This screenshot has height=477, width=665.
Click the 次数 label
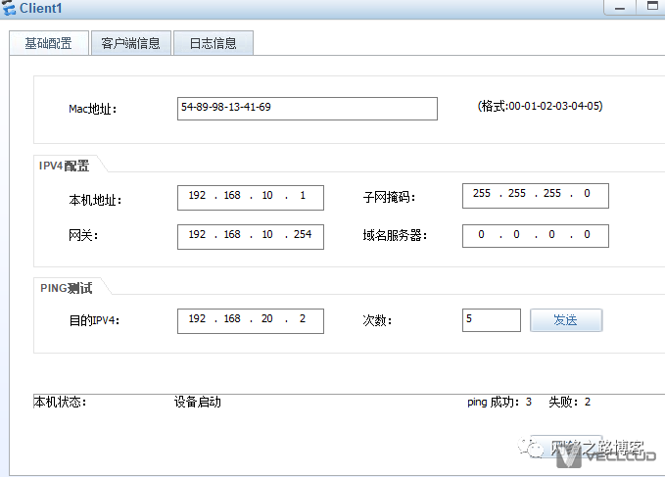click(x=377, y=320)
